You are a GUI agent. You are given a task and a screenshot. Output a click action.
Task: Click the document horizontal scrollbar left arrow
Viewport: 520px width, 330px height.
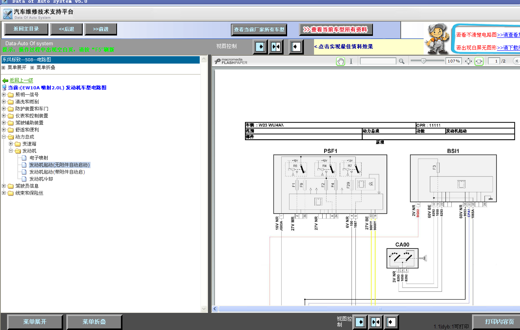tap(215, 309)
